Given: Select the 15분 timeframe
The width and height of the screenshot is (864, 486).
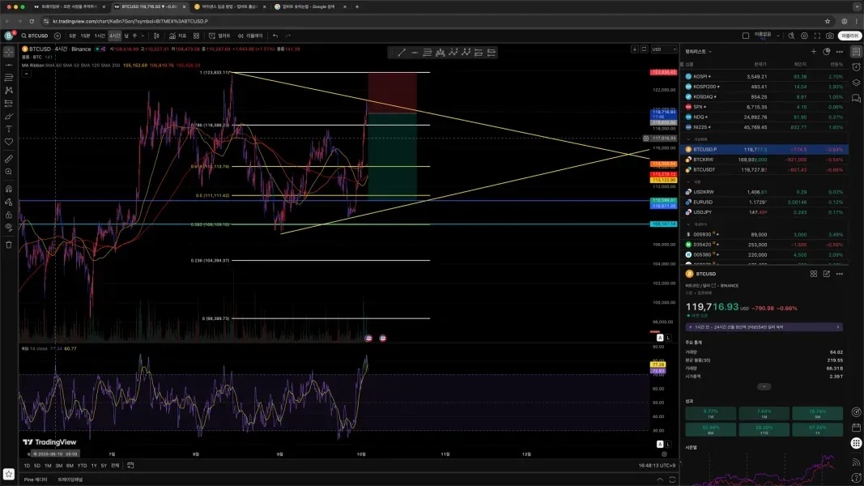Looking at the screenshot, I should point(85,36).
